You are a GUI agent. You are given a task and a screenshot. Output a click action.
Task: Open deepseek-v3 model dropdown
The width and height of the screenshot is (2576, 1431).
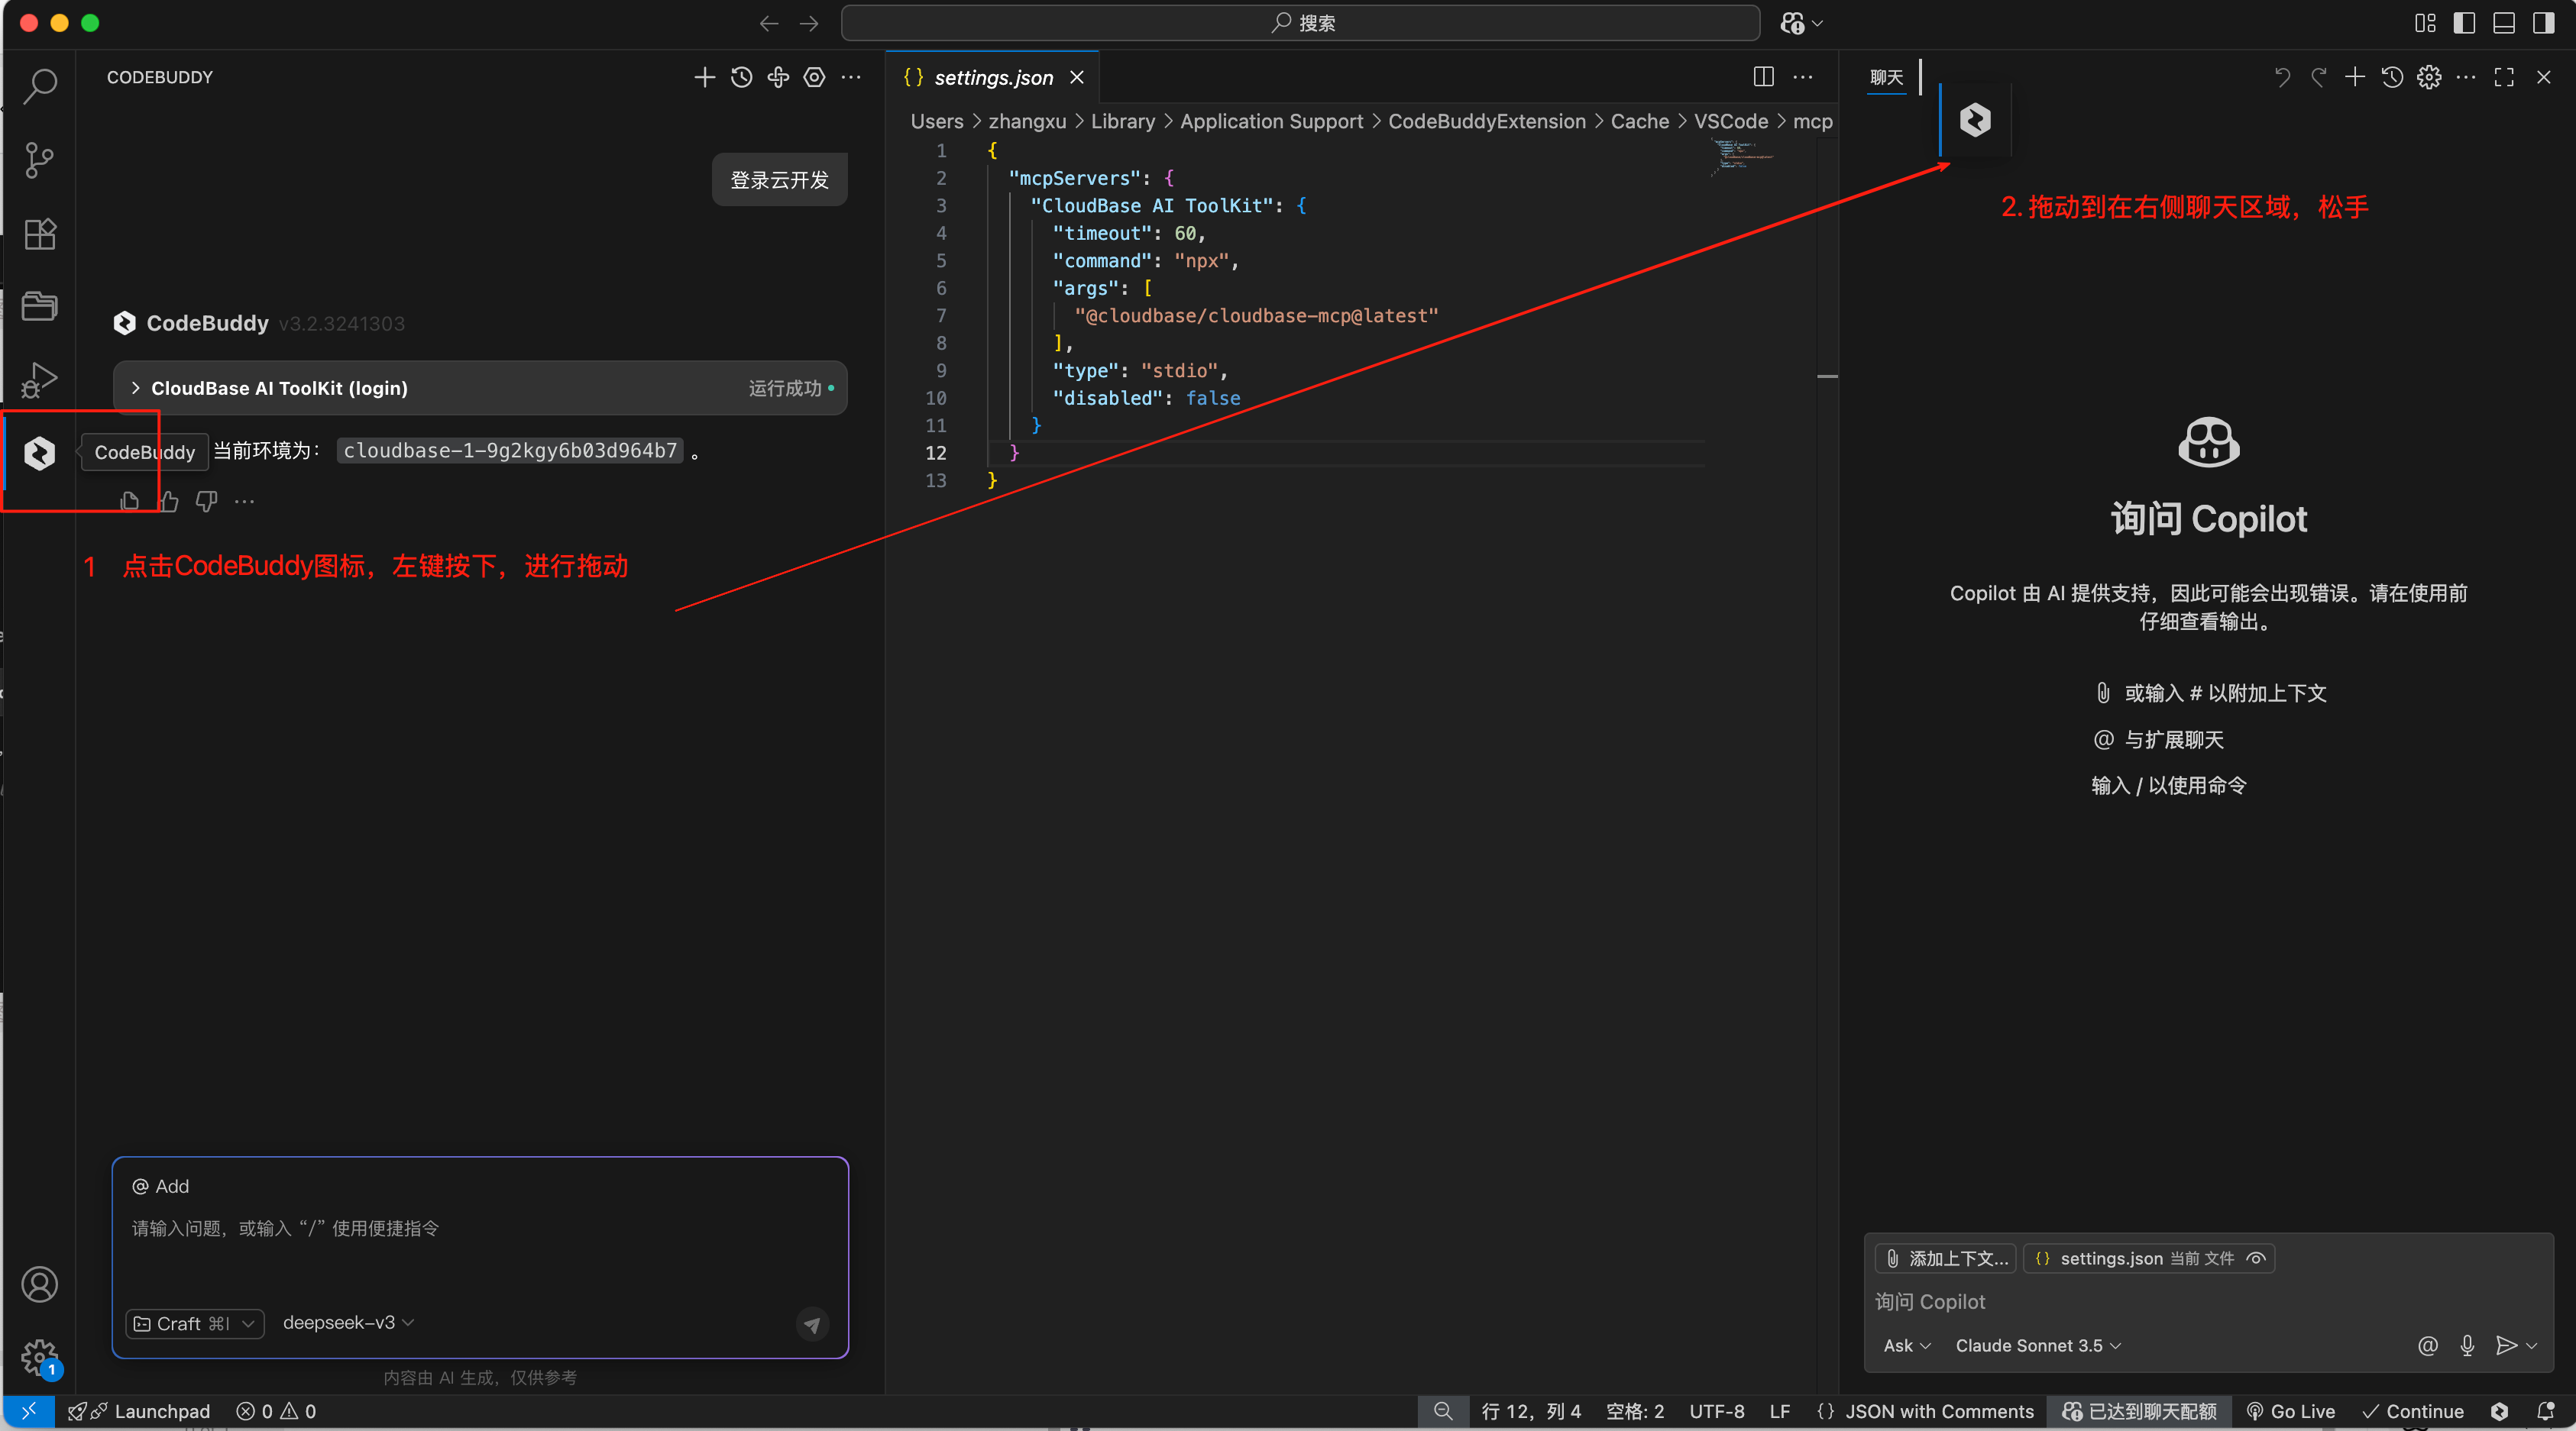(x=348, y=1322)
